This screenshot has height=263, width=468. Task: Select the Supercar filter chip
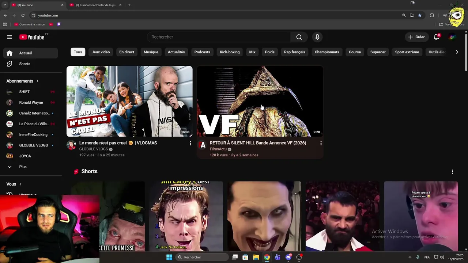click(378, 52)
